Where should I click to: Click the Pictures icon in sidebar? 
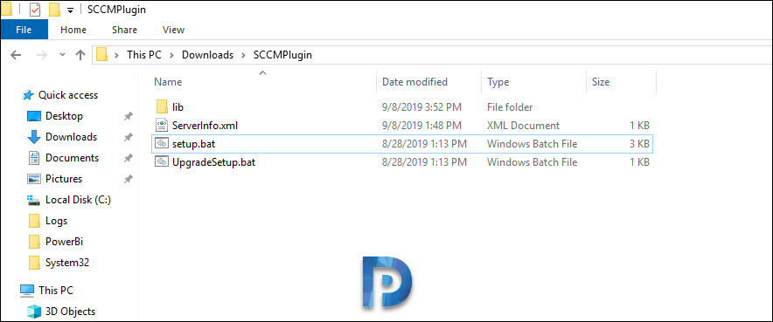[34, 179]
